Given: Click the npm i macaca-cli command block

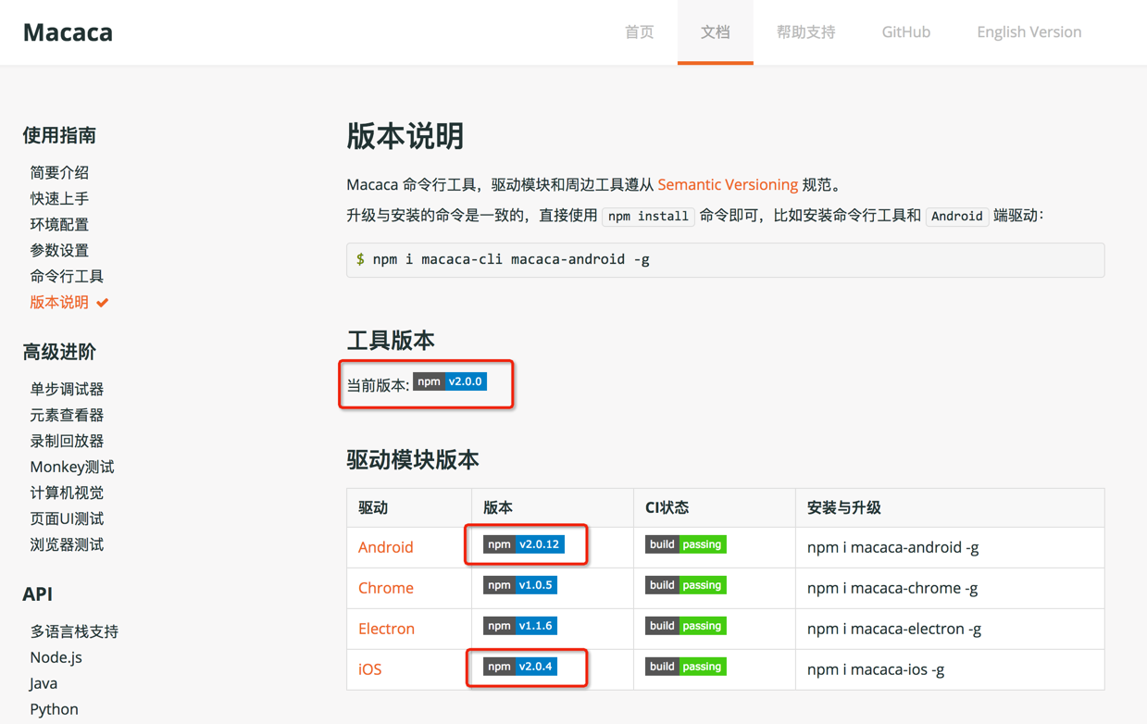Looking at the screenshot, I should click(725, 259).
